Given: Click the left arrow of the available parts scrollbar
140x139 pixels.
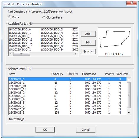Looking at the screenshot, I should pyautogui.click(x=11, y=54).
